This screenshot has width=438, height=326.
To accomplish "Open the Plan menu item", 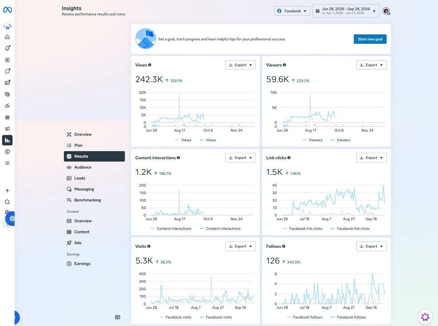I will [x=94, y=145].
